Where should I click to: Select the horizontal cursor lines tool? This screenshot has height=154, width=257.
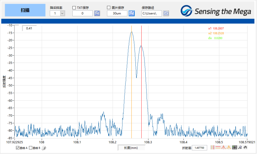pyautogui.click(x=218, y=148)
